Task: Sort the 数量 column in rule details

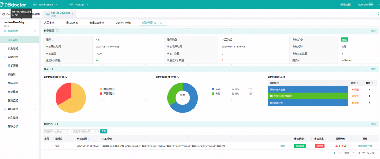Action: coord(372,83)
